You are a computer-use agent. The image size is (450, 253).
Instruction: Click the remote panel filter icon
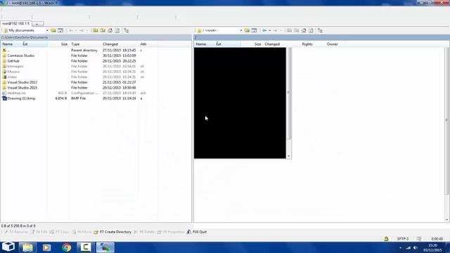coord(255,30)
